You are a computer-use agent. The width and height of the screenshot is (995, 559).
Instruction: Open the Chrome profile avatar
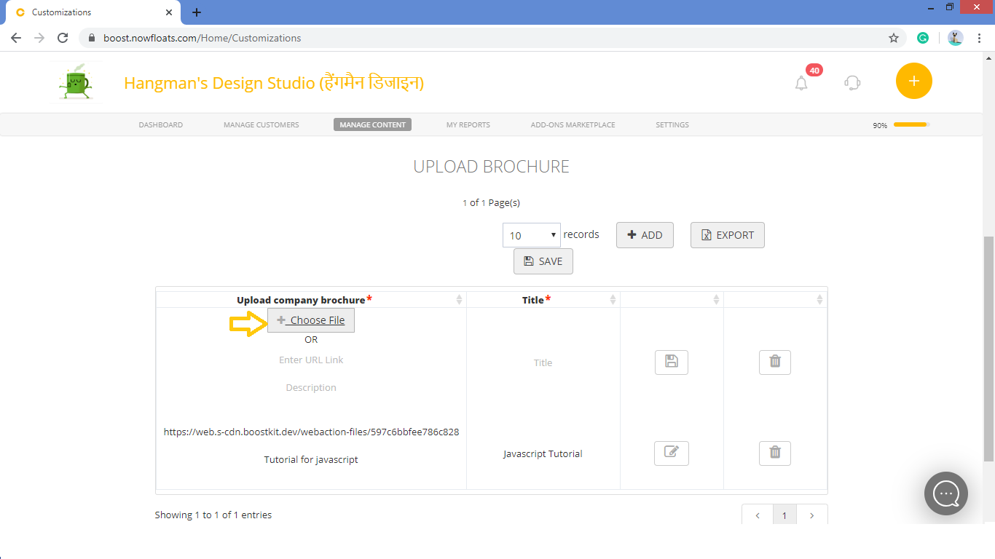click(956, 38)
